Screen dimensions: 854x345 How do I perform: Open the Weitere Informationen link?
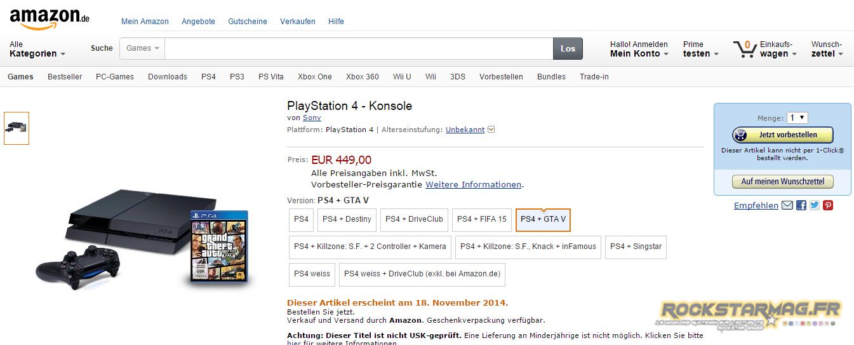coord(473,185)
